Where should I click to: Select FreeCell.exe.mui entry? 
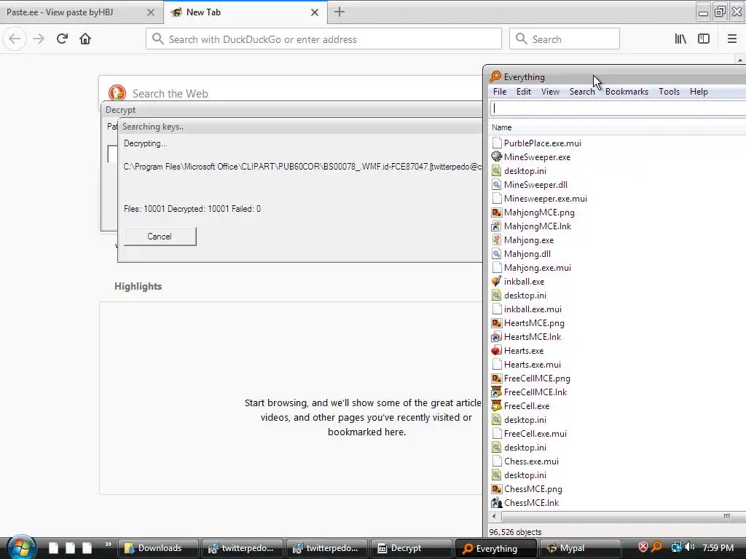pos(535,434)
